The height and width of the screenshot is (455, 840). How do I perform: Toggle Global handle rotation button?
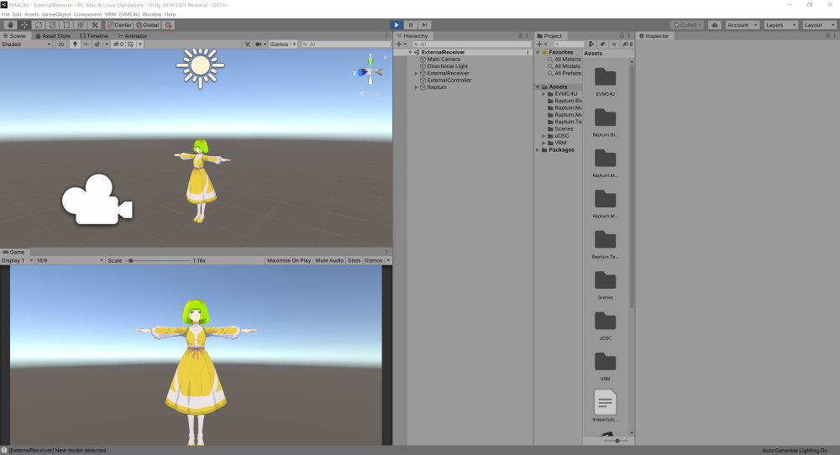click(x=147, y=24)
